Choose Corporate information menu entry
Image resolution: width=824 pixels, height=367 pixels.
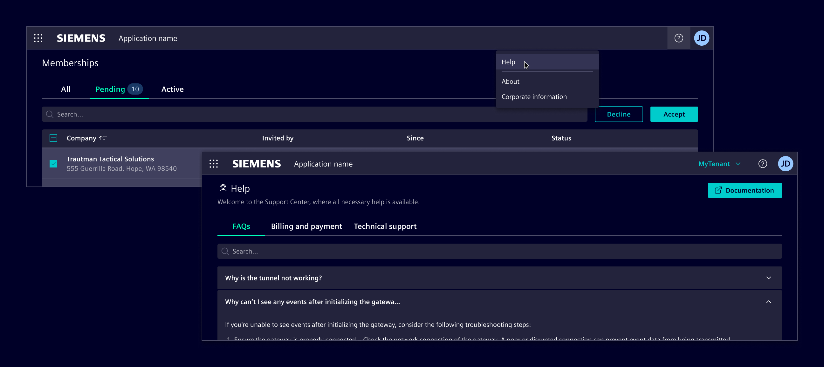(534, 97)
